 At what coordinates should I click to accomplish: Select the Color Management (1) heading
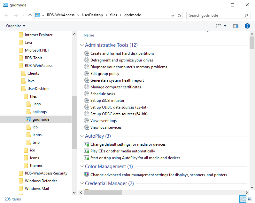click(109, 166)
